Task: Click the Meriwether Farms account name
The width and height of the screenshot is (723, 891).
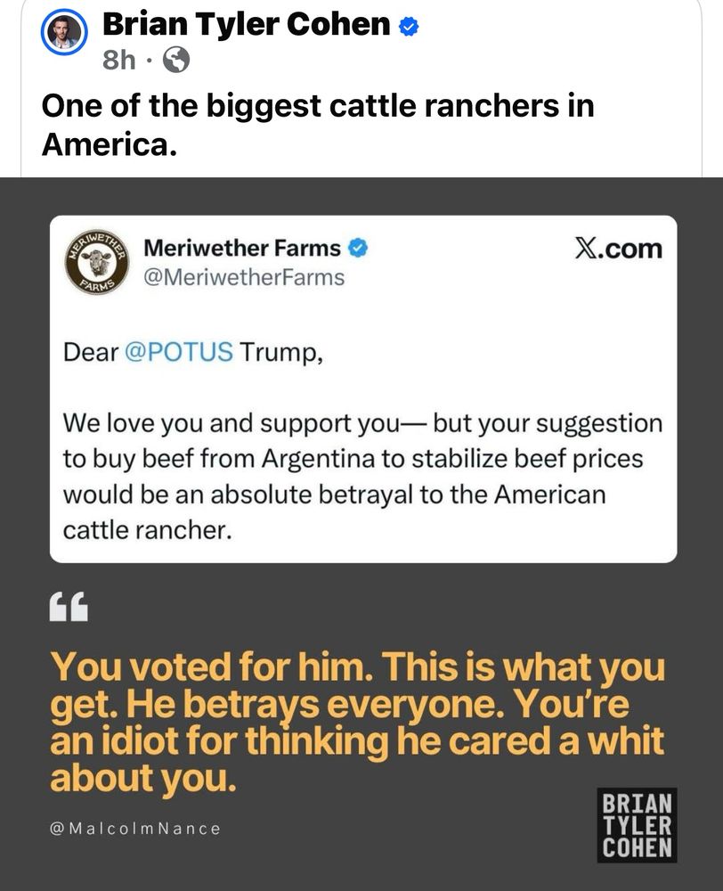Action: (x=241, y=248)
